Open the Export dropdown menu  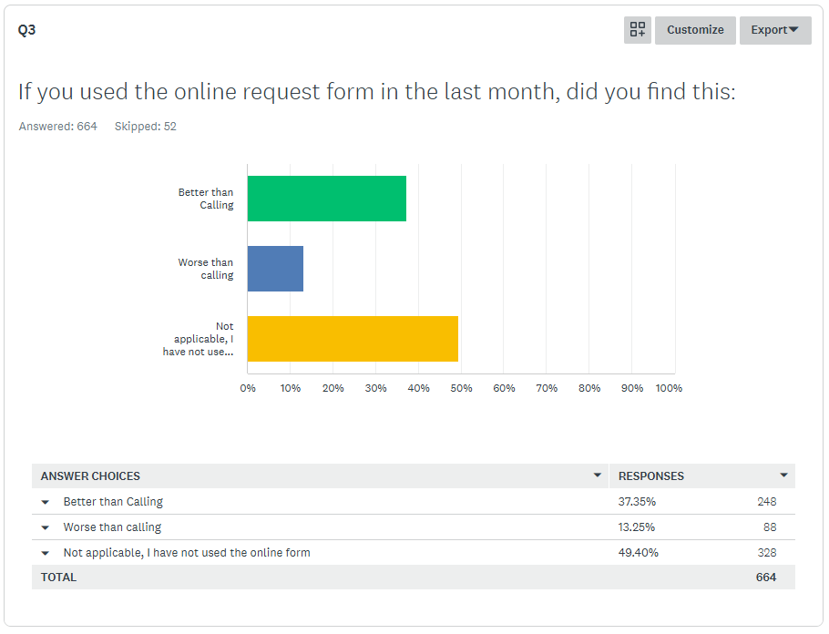(x=774, y=30)
